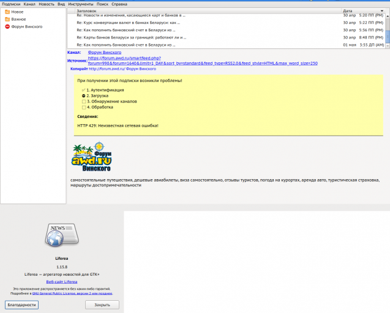Click the Liferea version 1.15.8 text
The width and height of the screenshot is (390, 313).
coord(62,267)
